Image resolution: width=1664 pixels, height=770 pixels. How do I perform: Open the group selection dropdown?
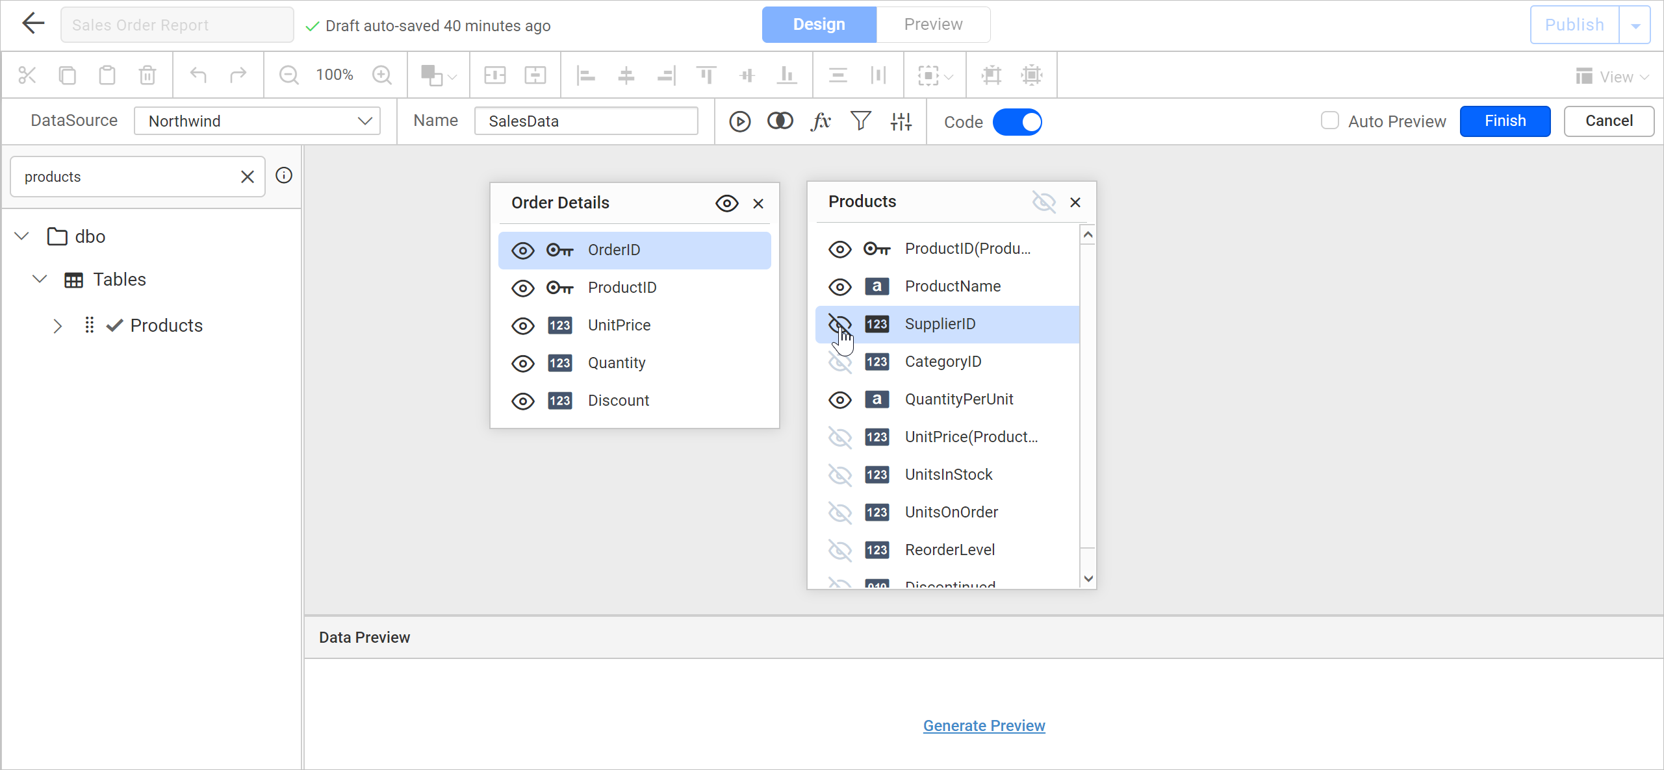[935, 75]
